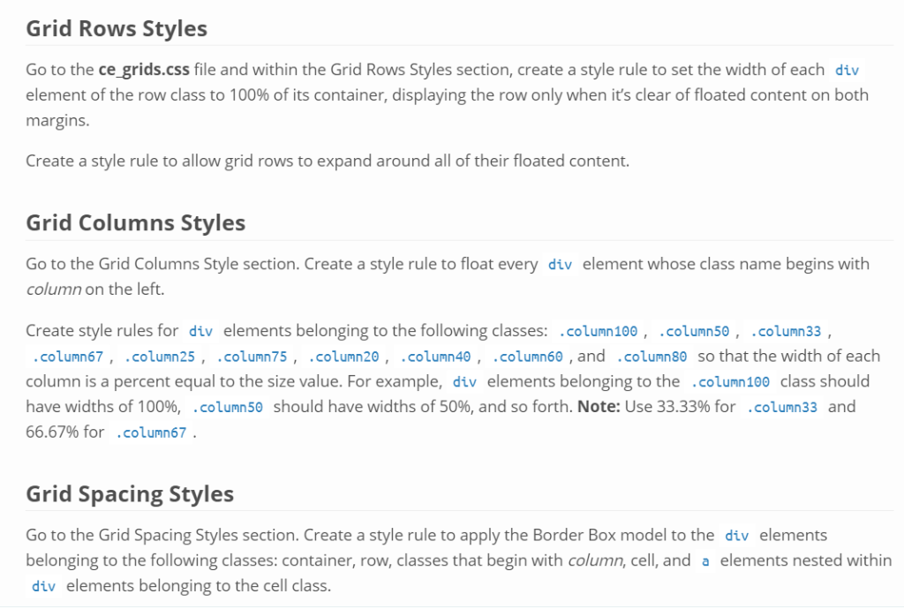The height and width of the screenshot is (609, 904).
Task: Click the sentence about expanding around floated content
Action: pos(327,162)
